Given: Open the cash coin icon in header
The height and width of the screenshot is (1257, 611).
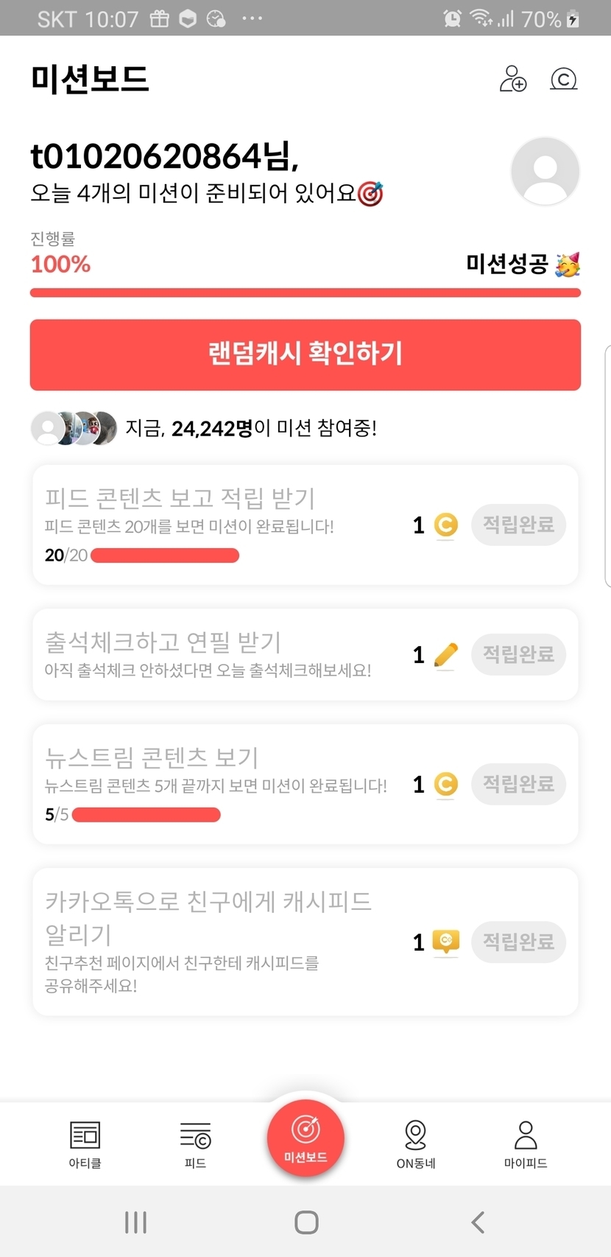Looking at the screenshot, I should pyautogui.click(x=564, y=79).
